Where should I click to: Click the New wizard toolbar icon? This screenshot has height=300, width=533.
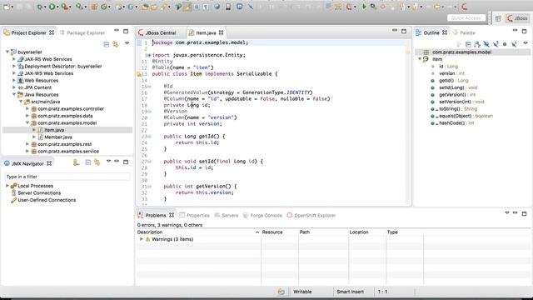click(x=7, y=7)
